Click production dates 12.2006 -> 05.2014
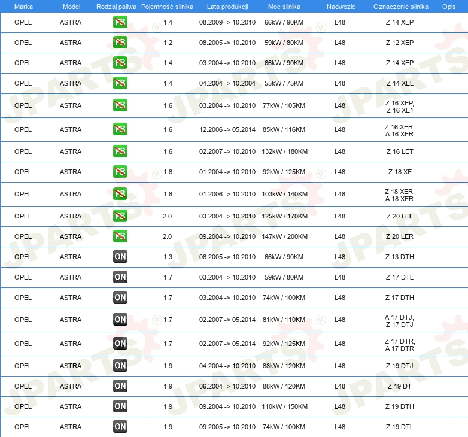This screenshot has width=468, height=437. coord(227,129)
